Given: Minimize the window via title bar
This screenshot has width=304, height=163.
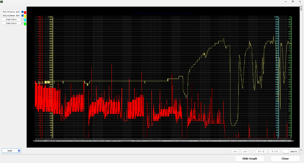Looking at the screenshot, I should 285,2.
